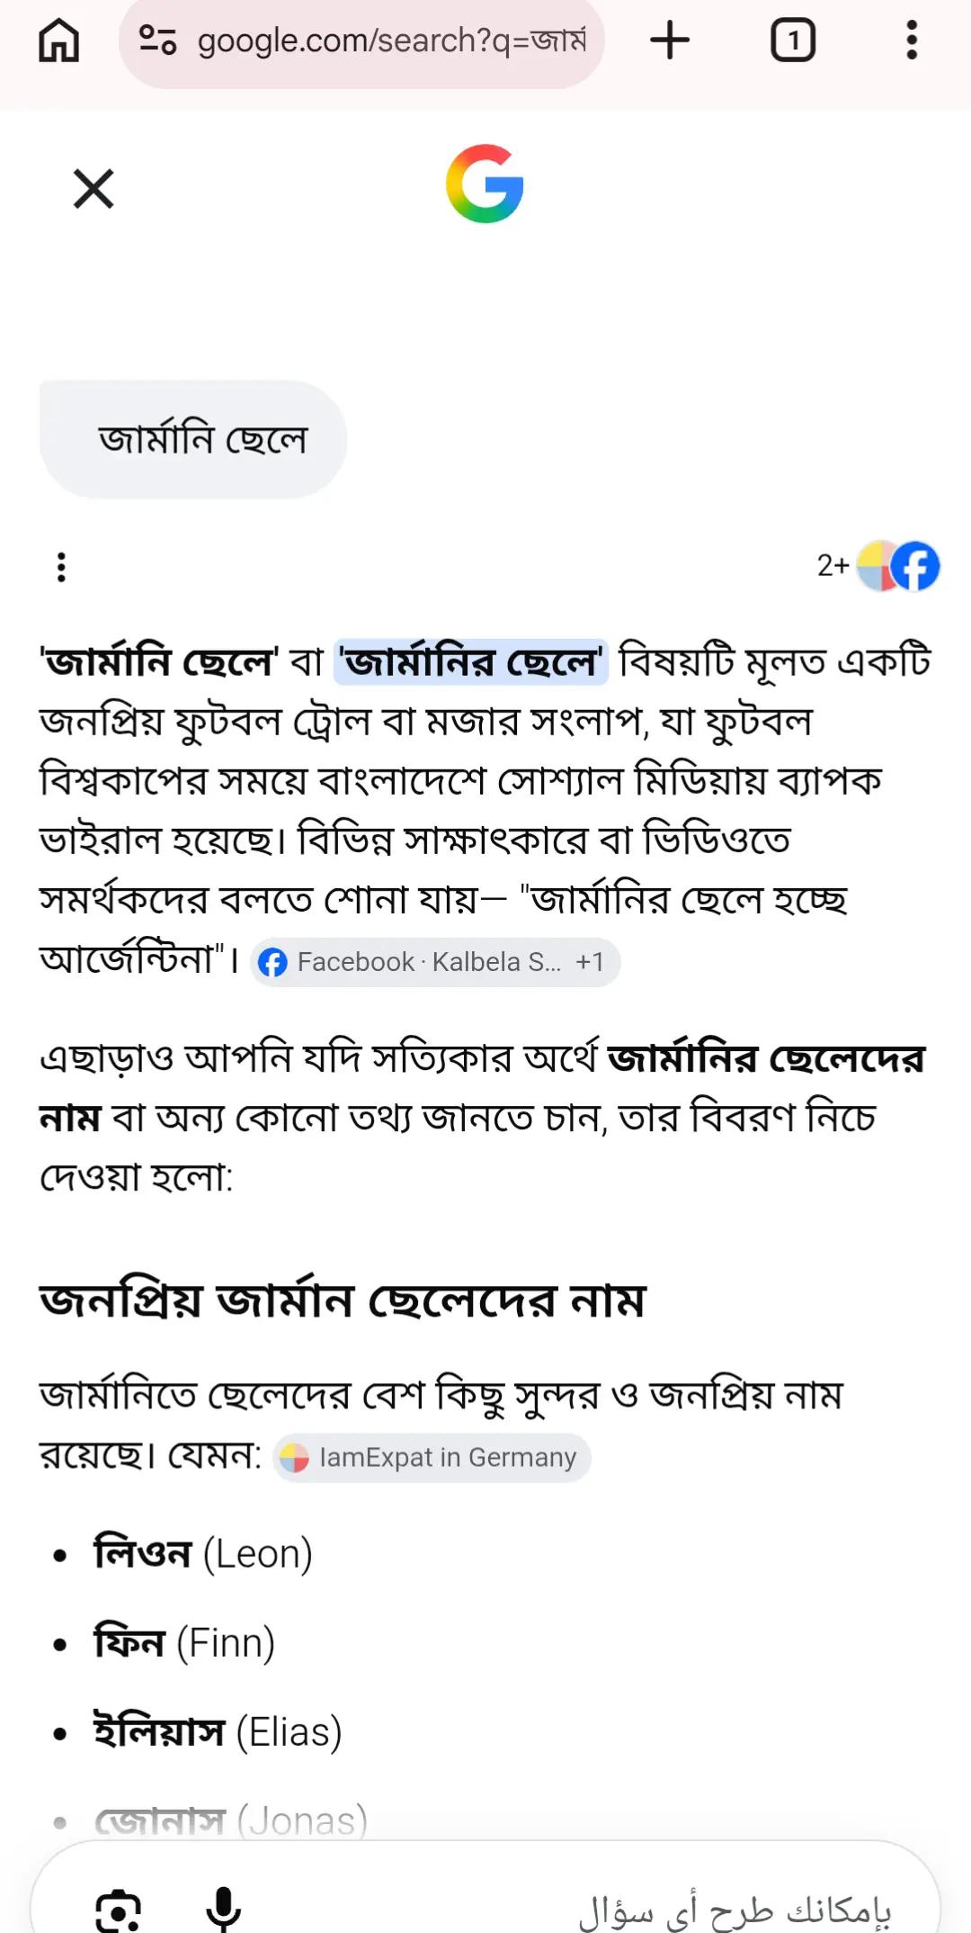Open the tab switcher showing 1 tab
The width and height of the screenshot is (971, 1933).
(x=793, y=40)
